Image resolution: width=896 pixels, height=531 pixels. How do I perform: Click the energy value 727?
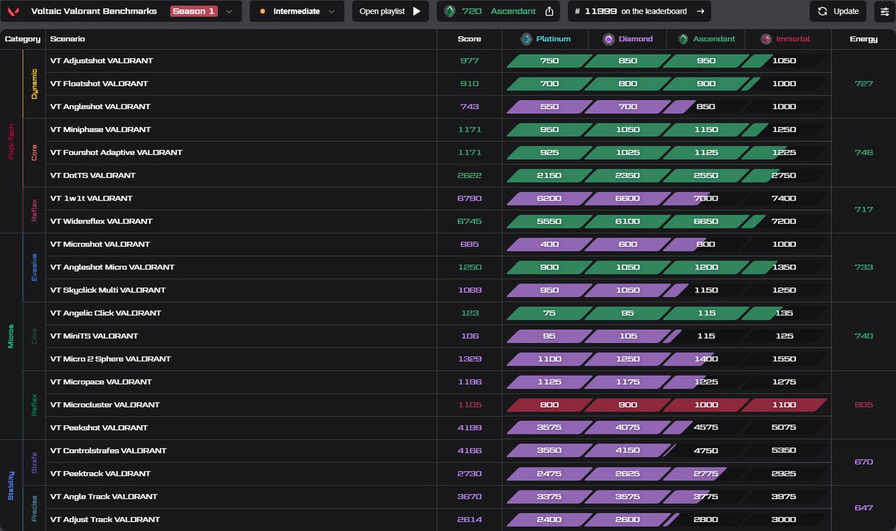pyautogui.click(x=863, y=84)
